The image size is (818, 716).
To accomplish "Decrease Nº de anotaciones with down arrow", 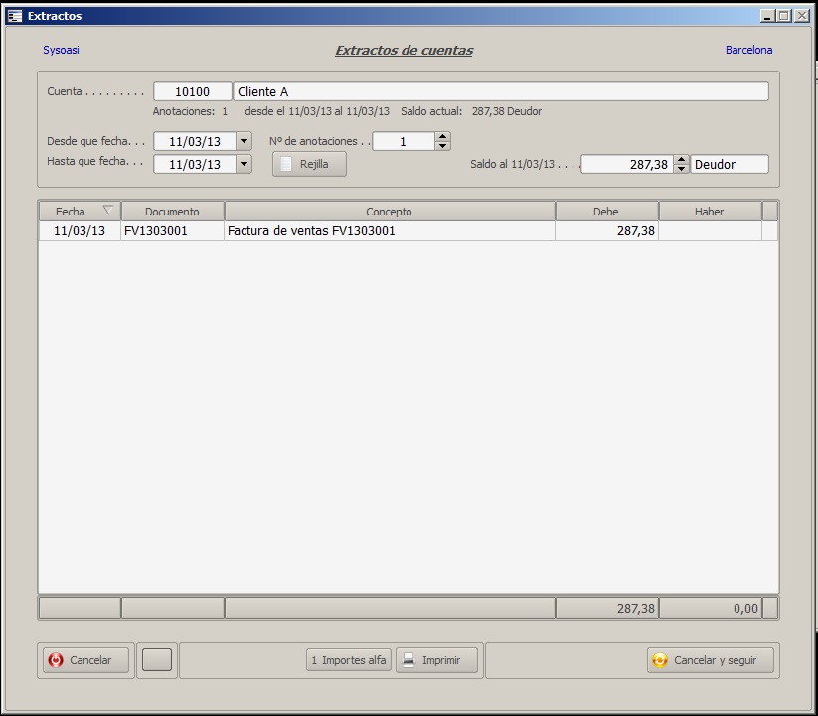I will pos(442,146).
